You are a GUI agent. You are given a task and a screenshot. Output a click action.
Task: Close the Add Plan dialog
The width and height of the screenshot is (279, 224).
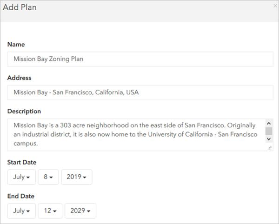point(275,5)
